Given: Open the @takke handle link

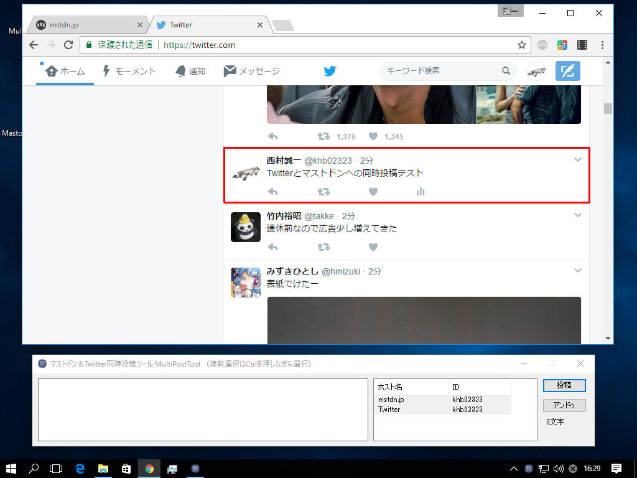Looking at the screenshot, I should (319, 216).
